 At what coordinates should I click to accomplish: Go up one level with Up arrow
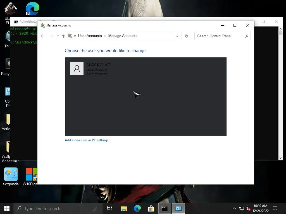point(63,36)
